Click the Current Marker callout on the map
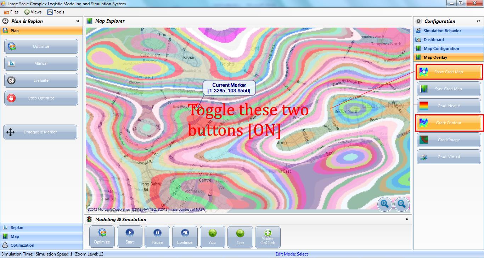484x258 pixels. click(229, 87)
